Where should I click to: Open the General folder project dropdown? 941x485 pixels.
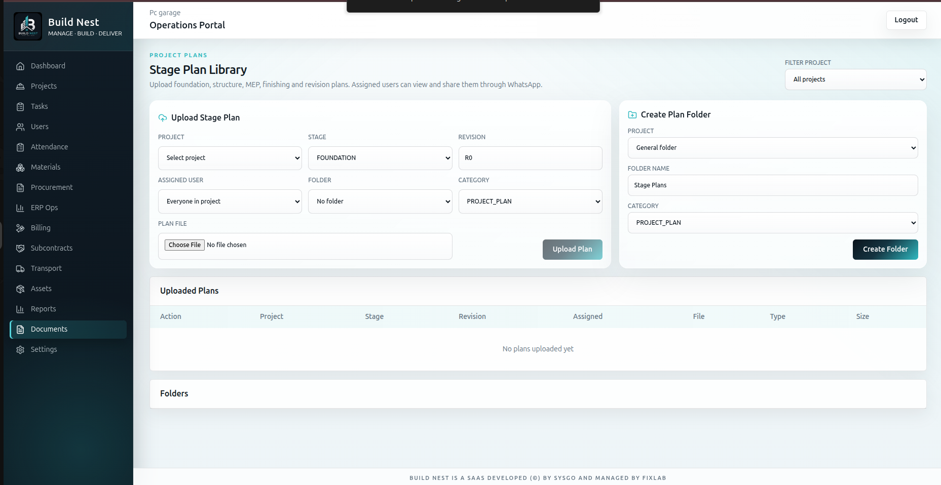tap(773, 148)
